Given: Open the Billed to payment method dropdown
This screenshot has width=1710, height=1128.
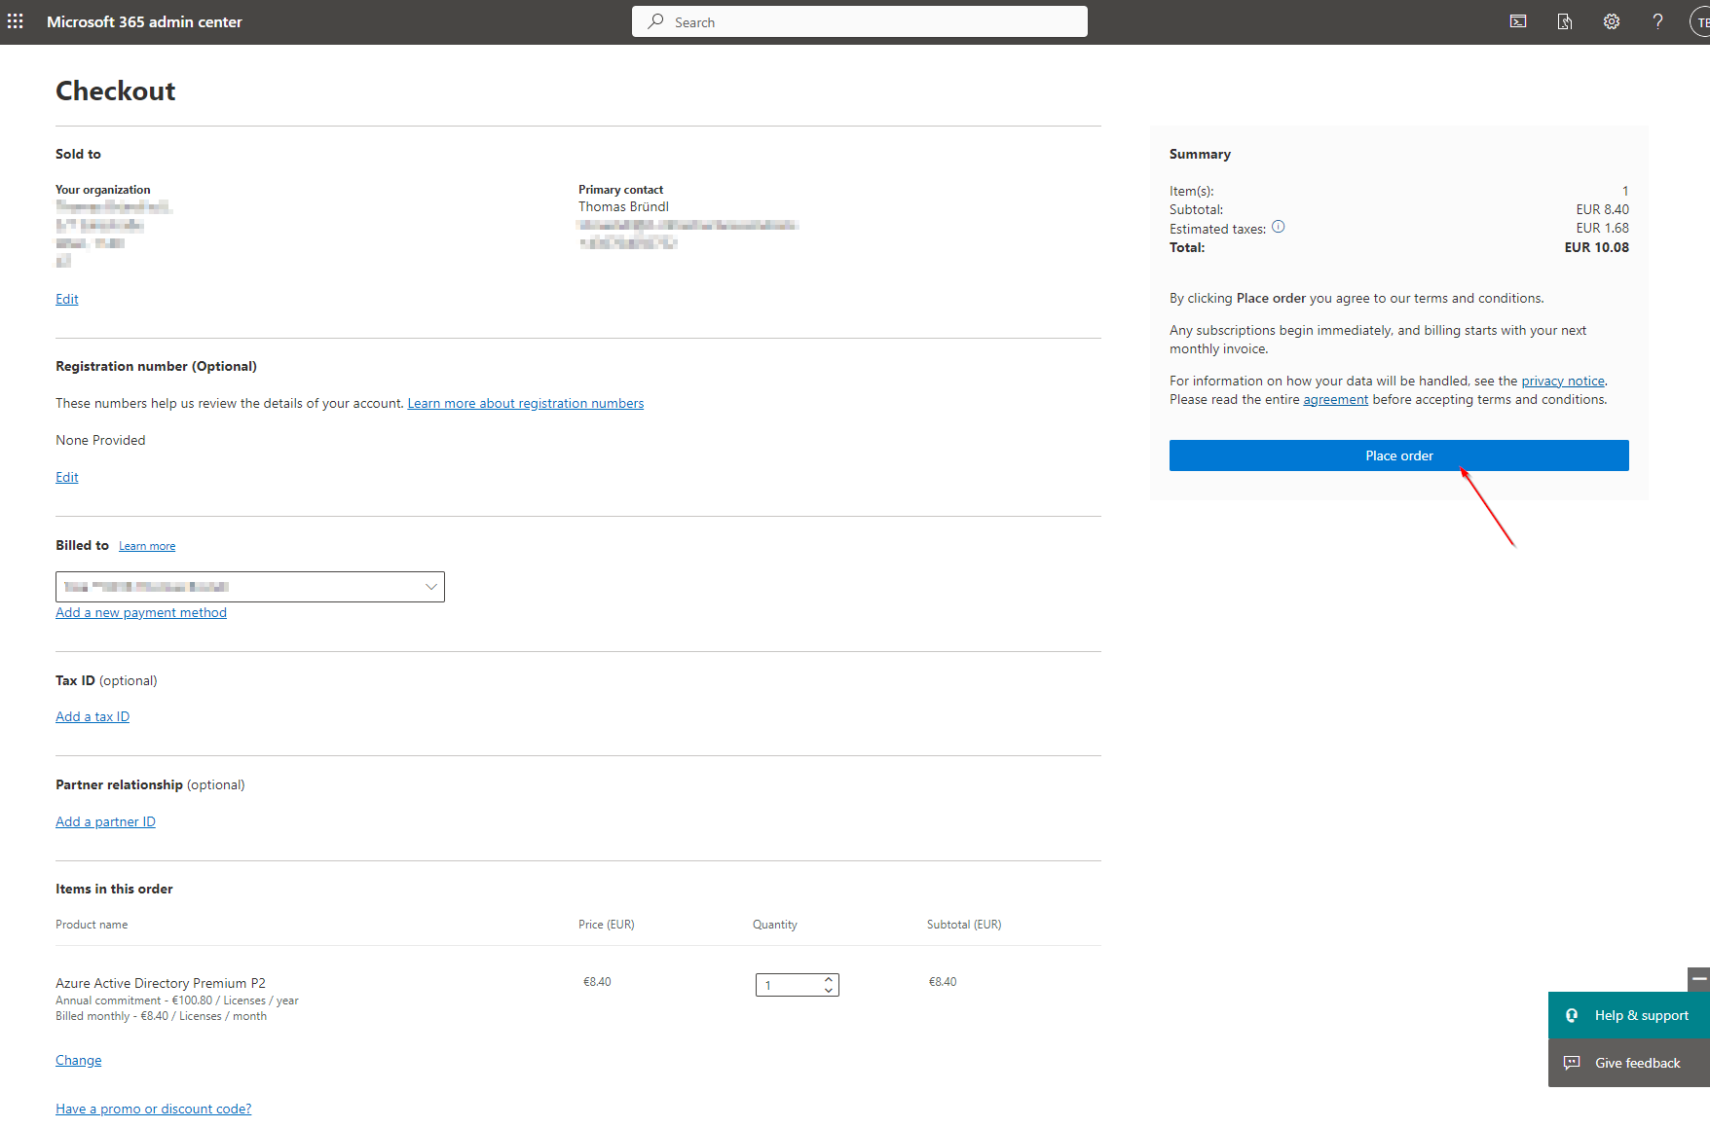Looking at the screenshot, I should click(x=250, y=587).
